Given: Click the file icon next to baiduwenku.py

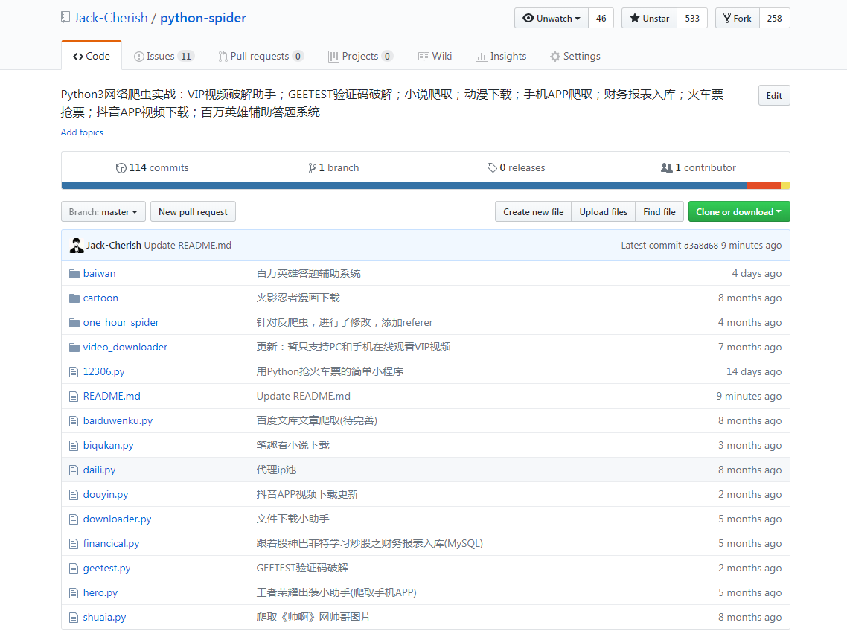Looking at the screenshot, I should (x=74, y=421).
